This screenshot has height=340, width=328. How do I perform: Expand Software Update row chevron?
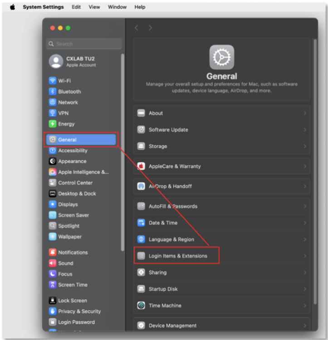(305, 130)
